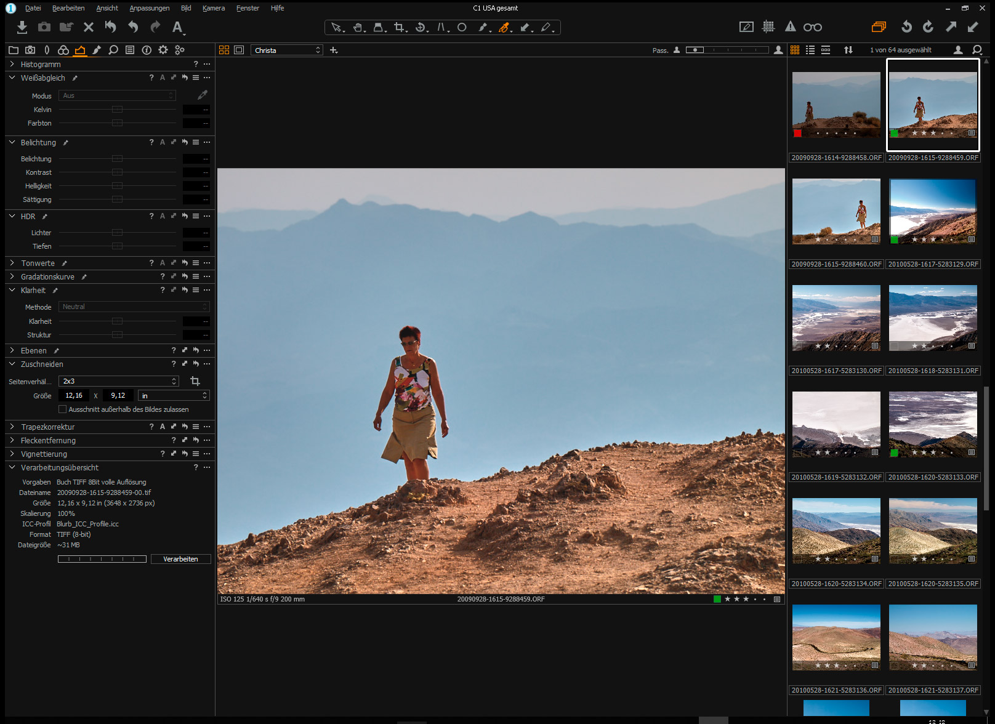
Task: Open the Methode dropdown showing Neutral
Action: [x=134, y=307]
